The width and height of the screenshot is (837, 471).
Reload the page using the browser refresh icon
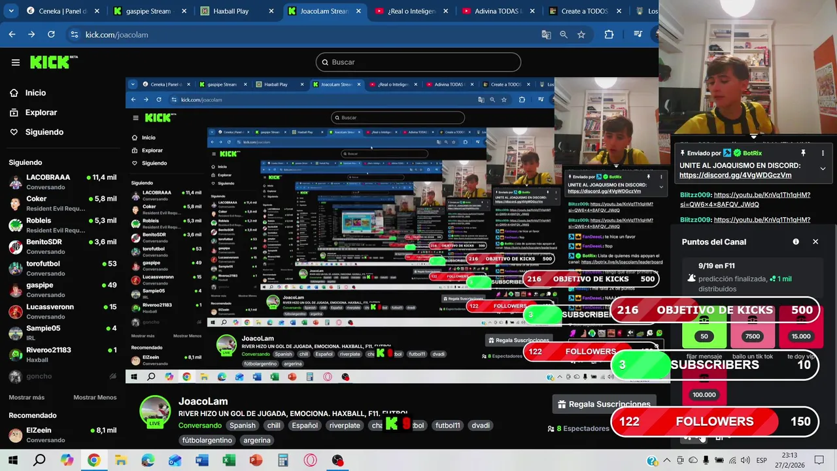point(51,35)
